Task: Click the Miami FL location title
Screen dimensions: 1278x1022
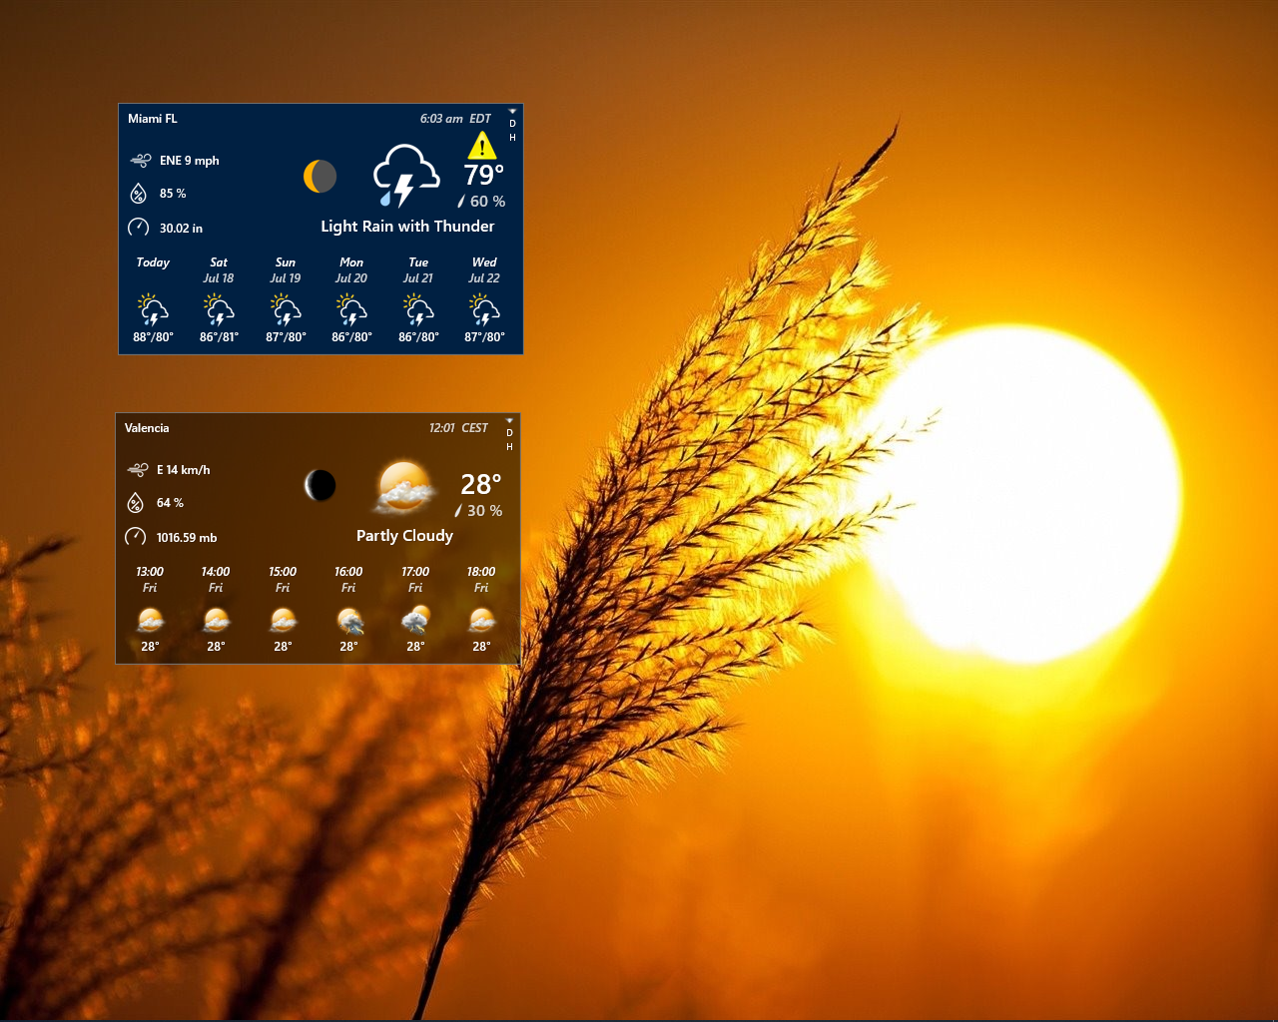Action: 153,119
